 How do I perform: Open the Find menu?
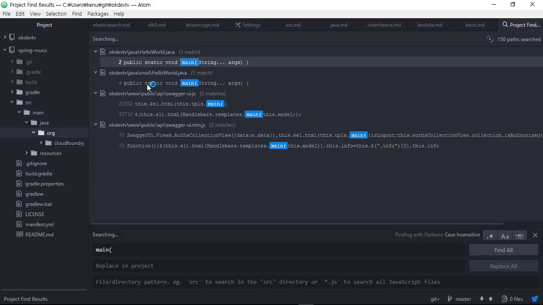click(x=77, y=14)
